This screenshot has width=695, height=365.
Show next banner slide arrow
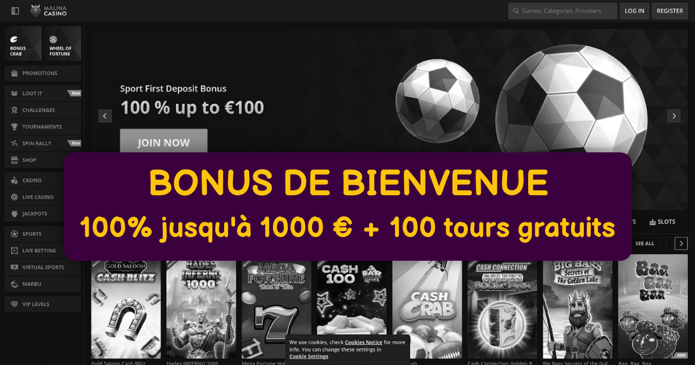pyautogui.click(x=674, y=116)
